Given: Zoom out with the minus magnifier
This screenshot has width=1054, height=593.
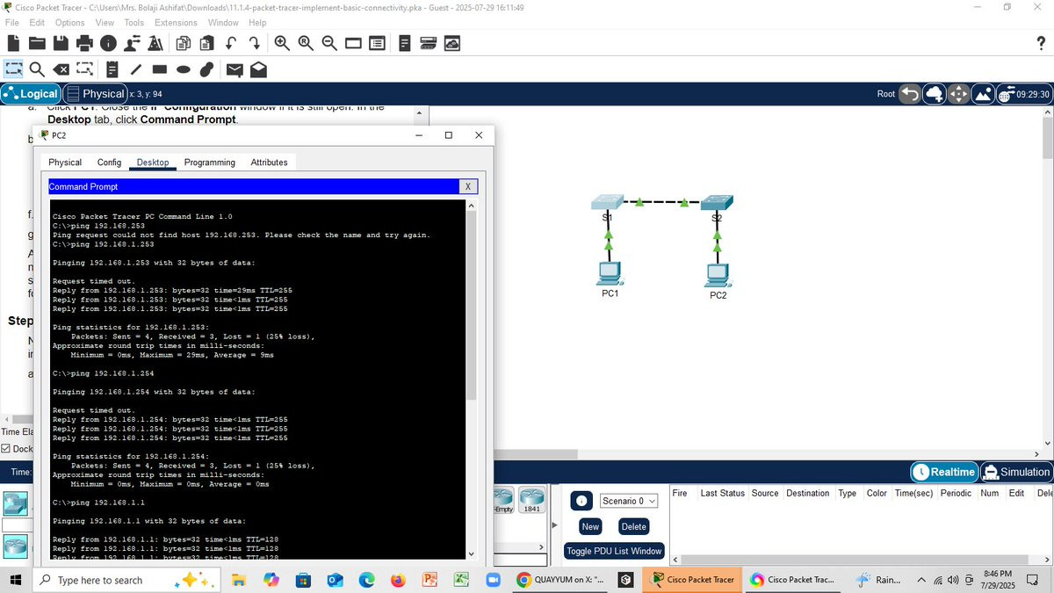Looking at the screenshot, I should coord(329,43).
